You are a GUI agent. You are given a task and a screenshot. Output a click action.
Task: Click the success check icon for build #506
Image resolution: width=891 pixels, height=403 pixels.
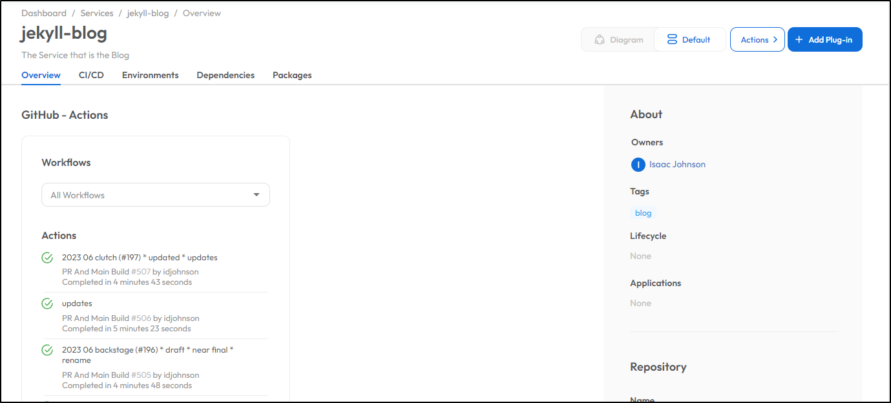(x=47, y=304)
